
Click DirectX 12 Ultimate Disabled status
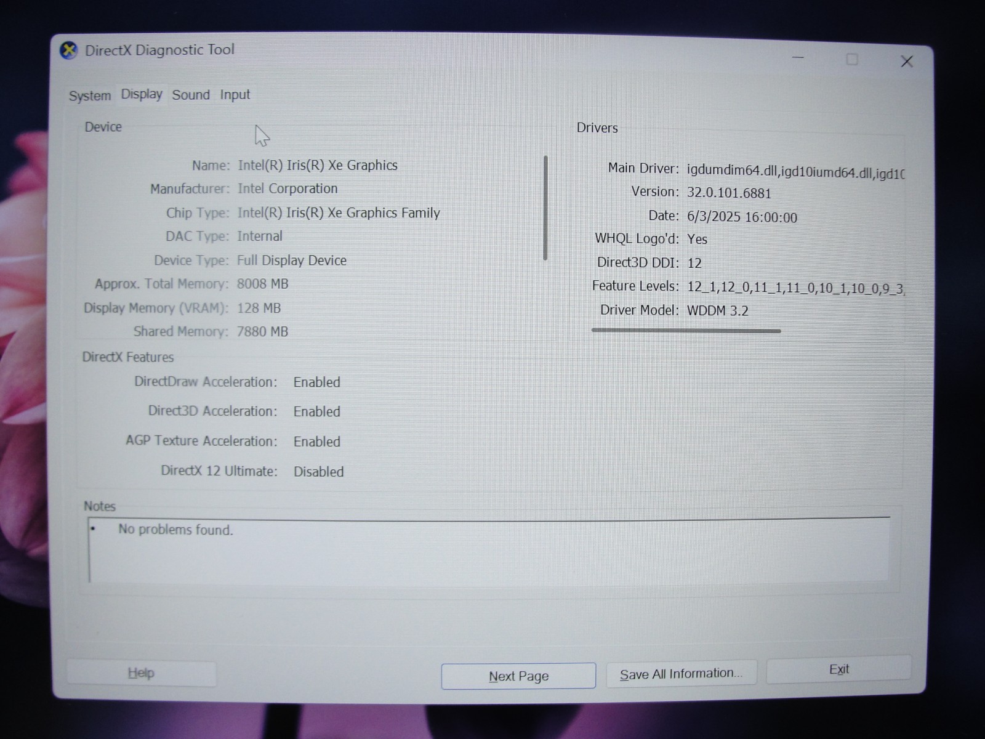[x=318, y=472]
